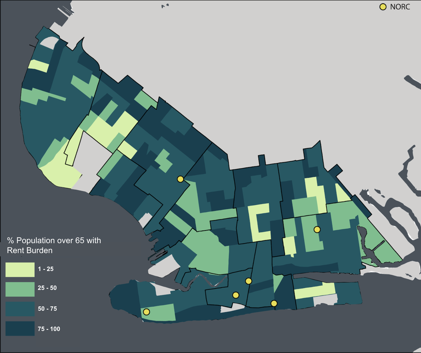Click the '% Population over 65 with Rent Burden' title

54,246
